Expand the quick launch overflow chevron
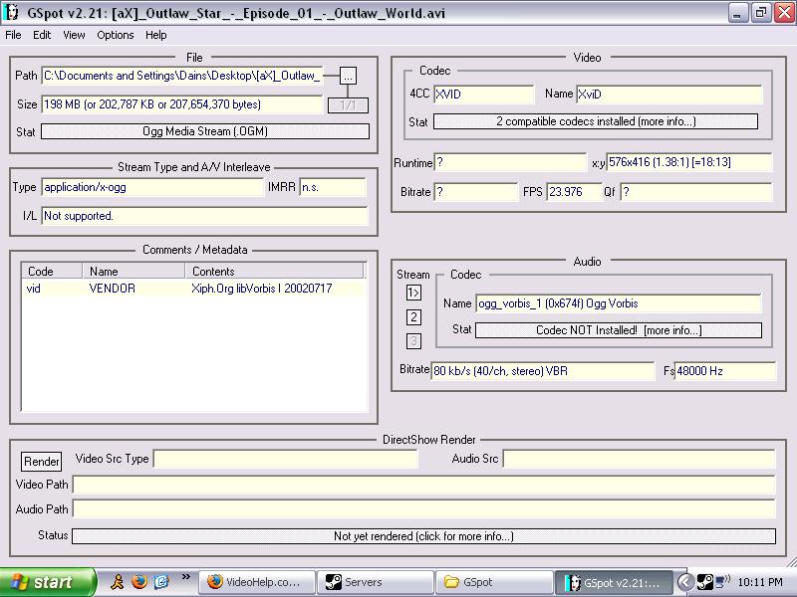Image resolution: width=797 pixels, height=597 pixels. [185, 576]
